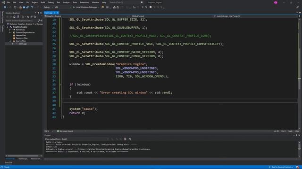Switch to the Main.cpp editor tab

pos(48,13)
